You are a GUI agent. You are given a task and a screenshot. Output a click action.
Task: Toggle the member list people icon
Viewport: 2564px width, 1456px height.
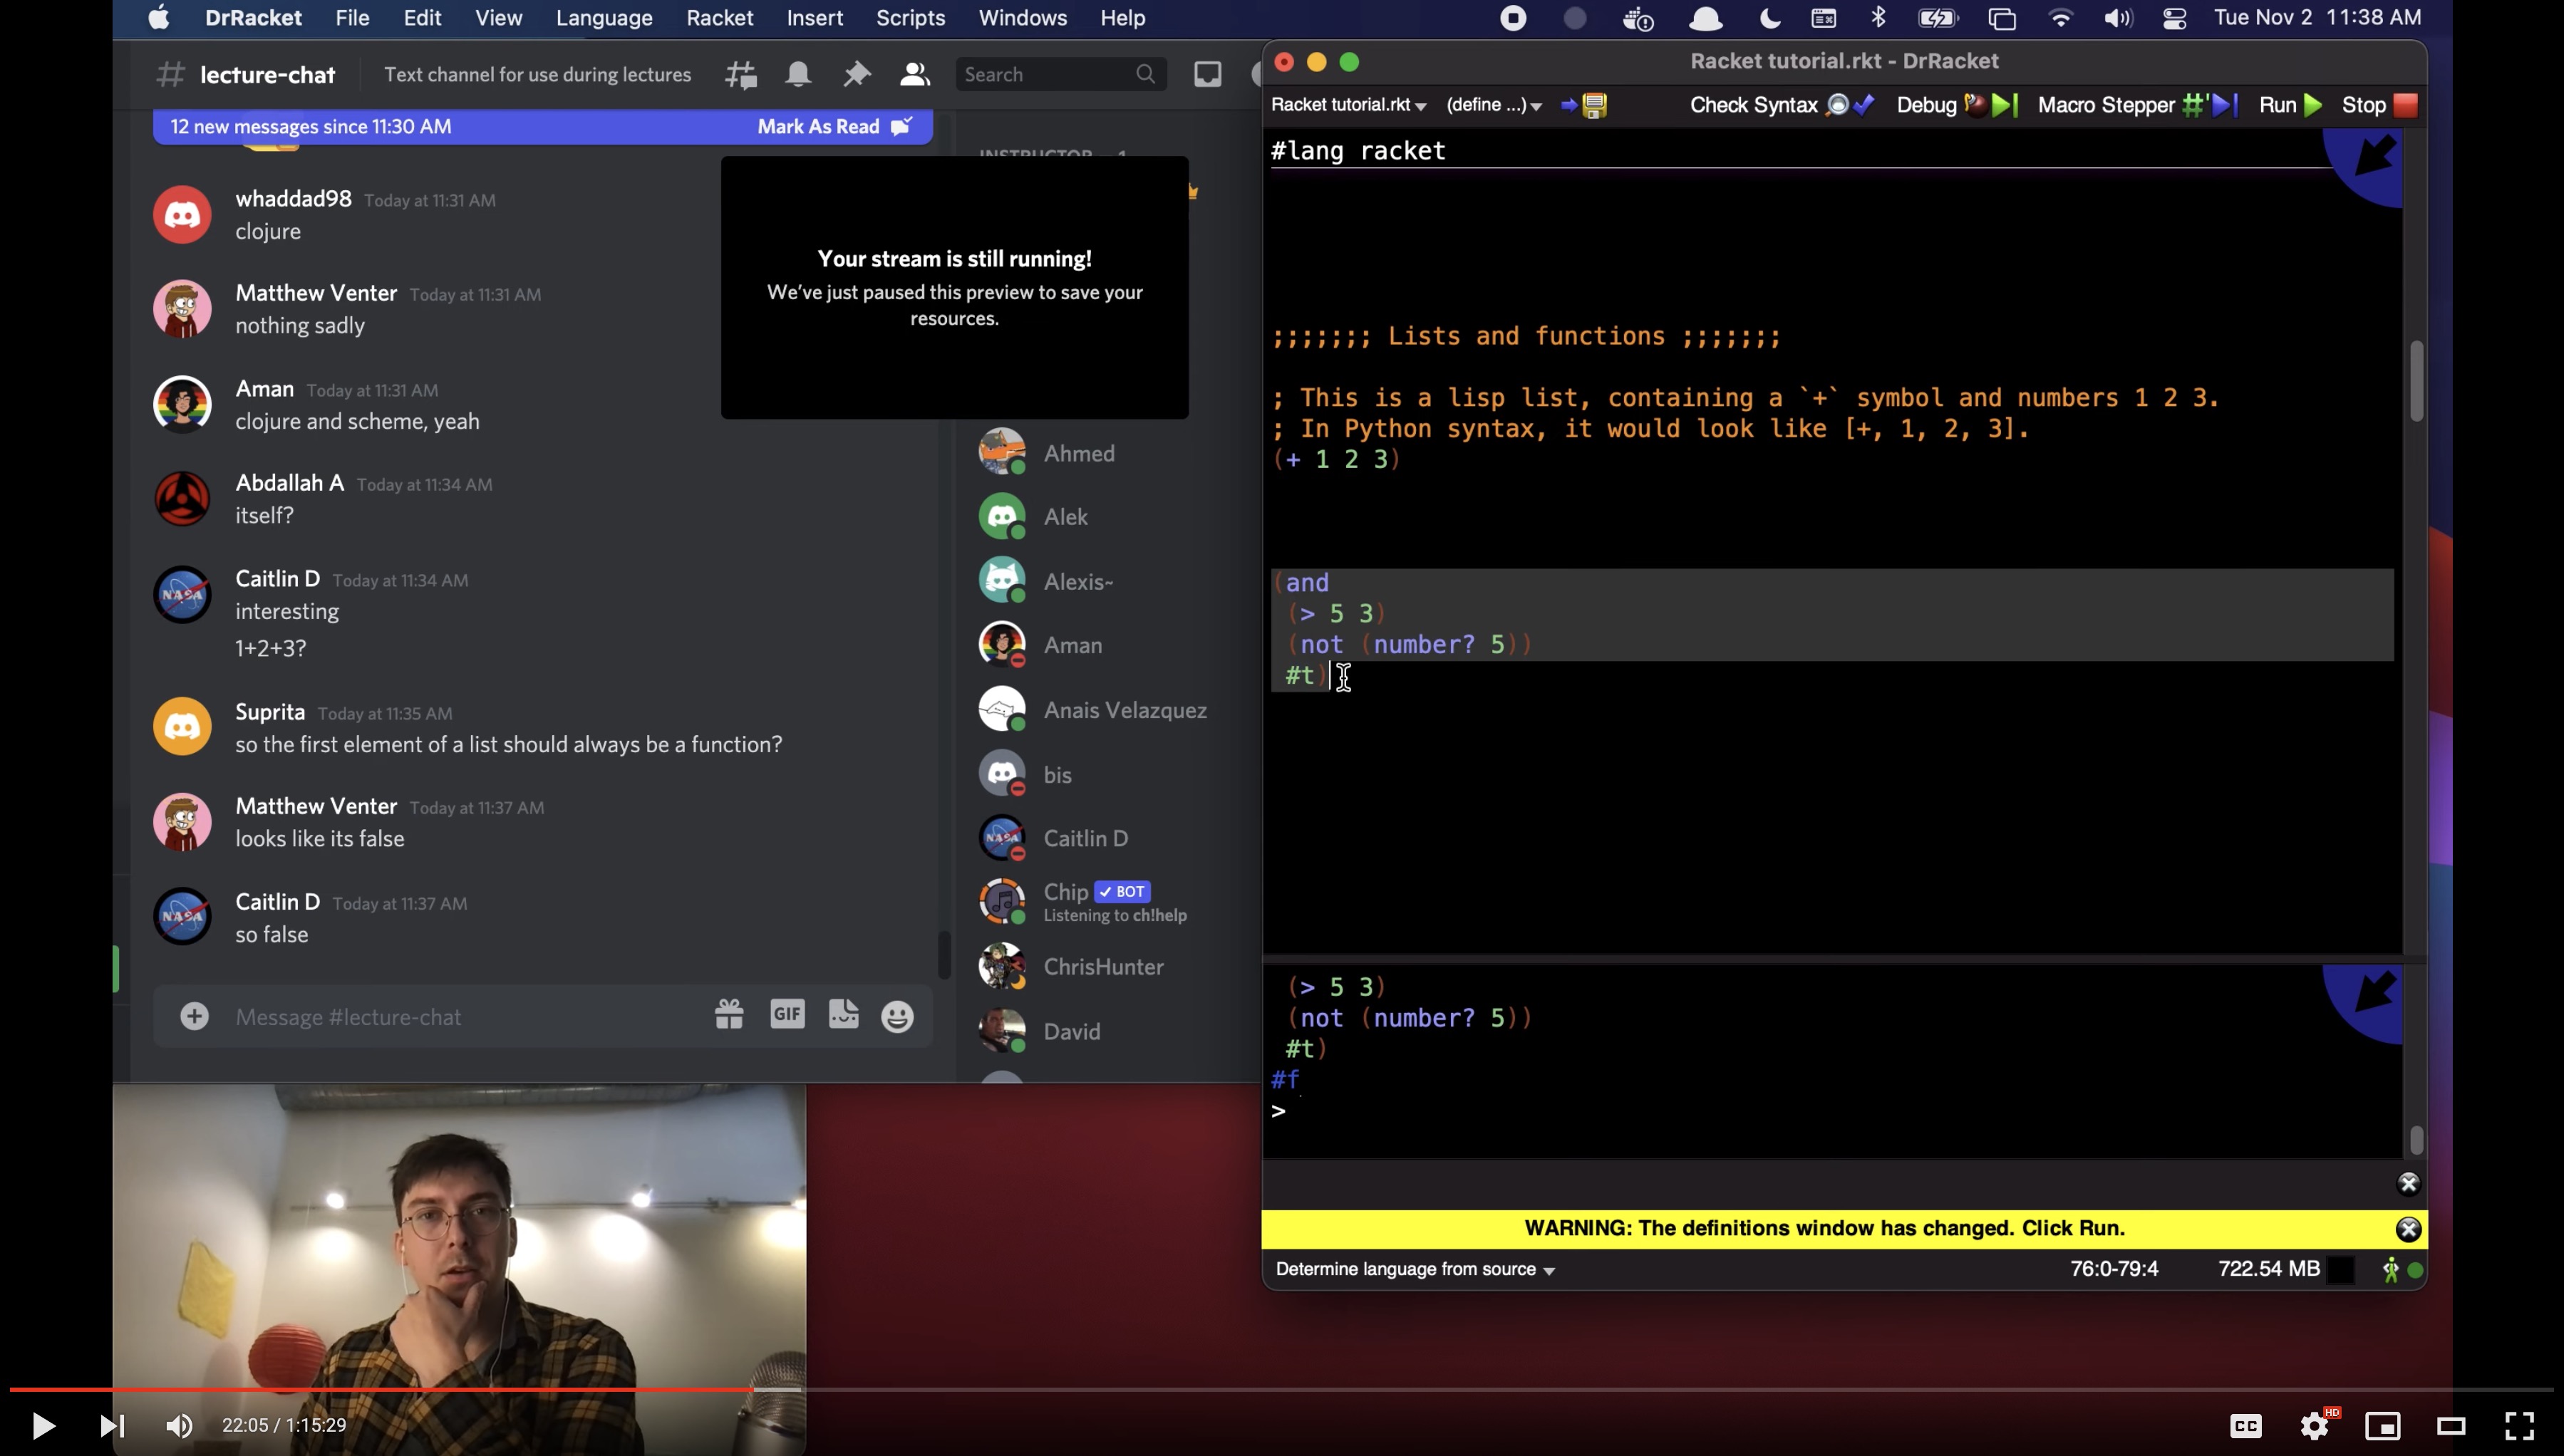(x=914, y=75)
